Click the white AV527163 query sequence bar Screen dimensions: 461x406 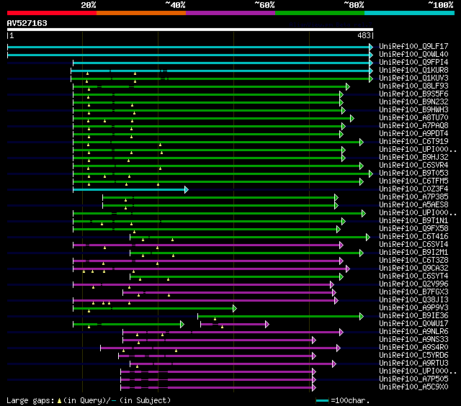pos(190,30)
